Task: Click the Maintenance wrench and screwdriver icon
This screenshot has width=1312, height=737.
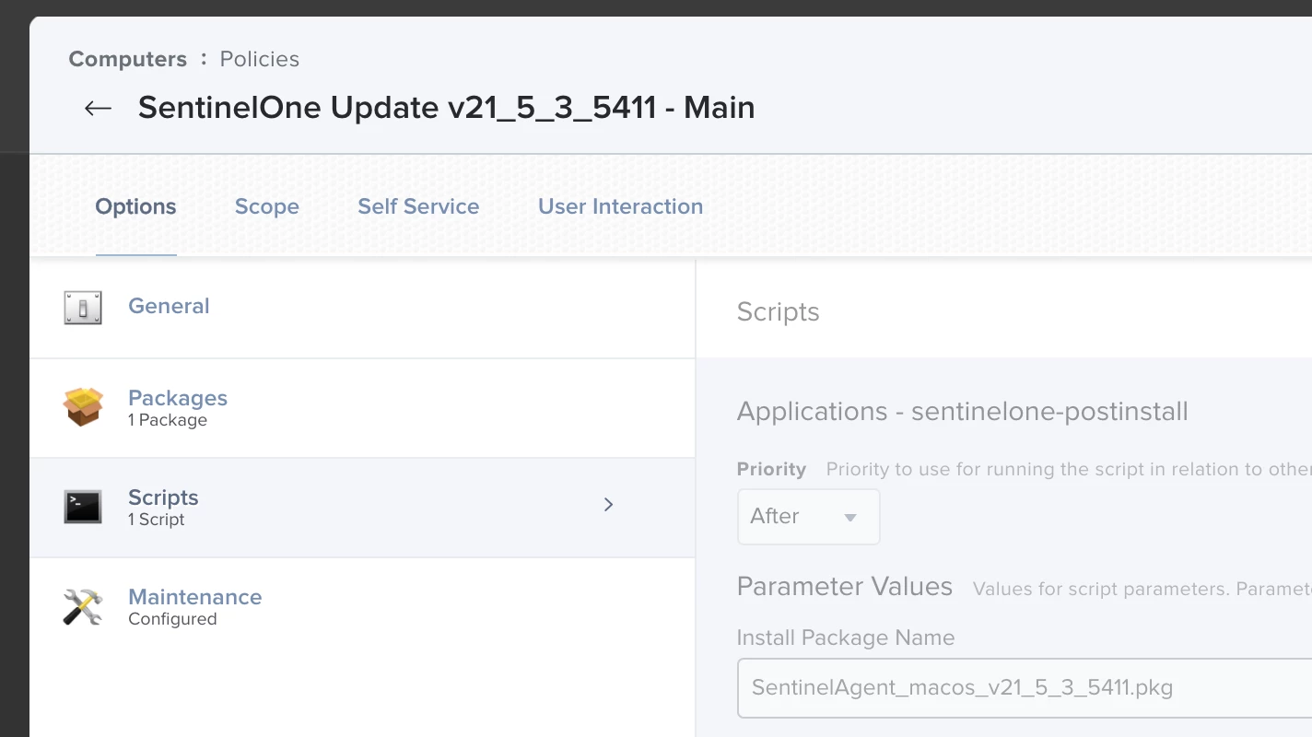Action: [83, 607]
